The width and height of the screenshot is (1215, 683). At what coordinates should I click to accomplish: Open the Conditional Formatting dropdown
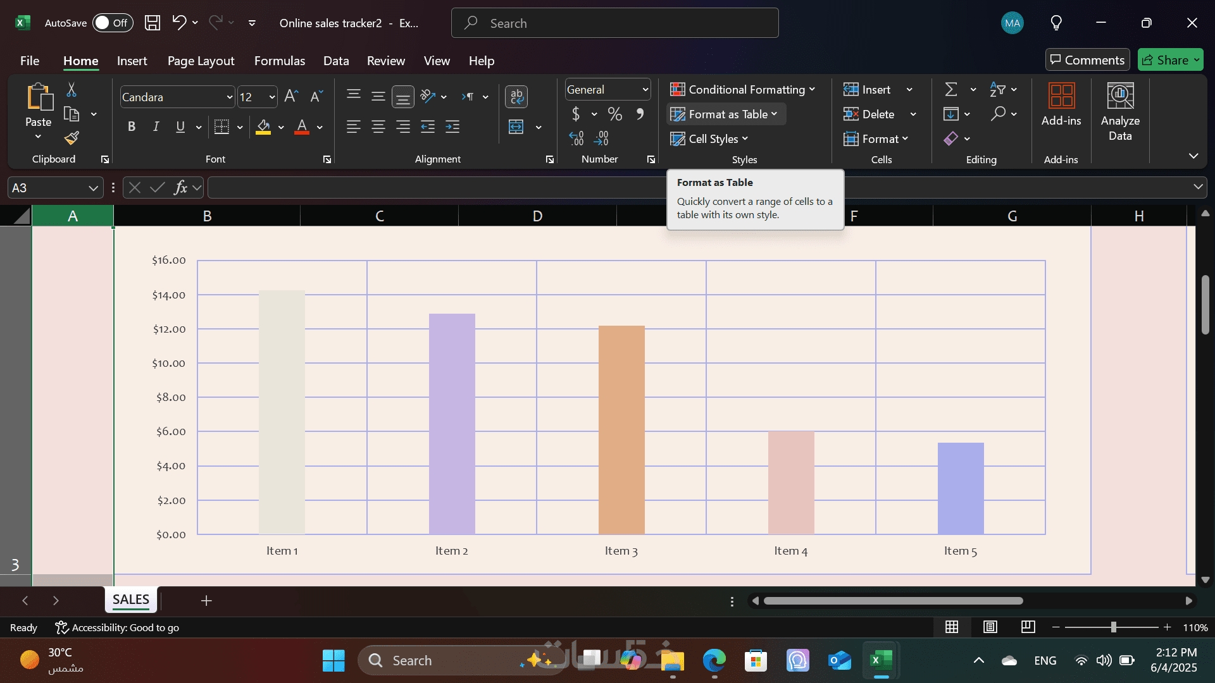743,90
